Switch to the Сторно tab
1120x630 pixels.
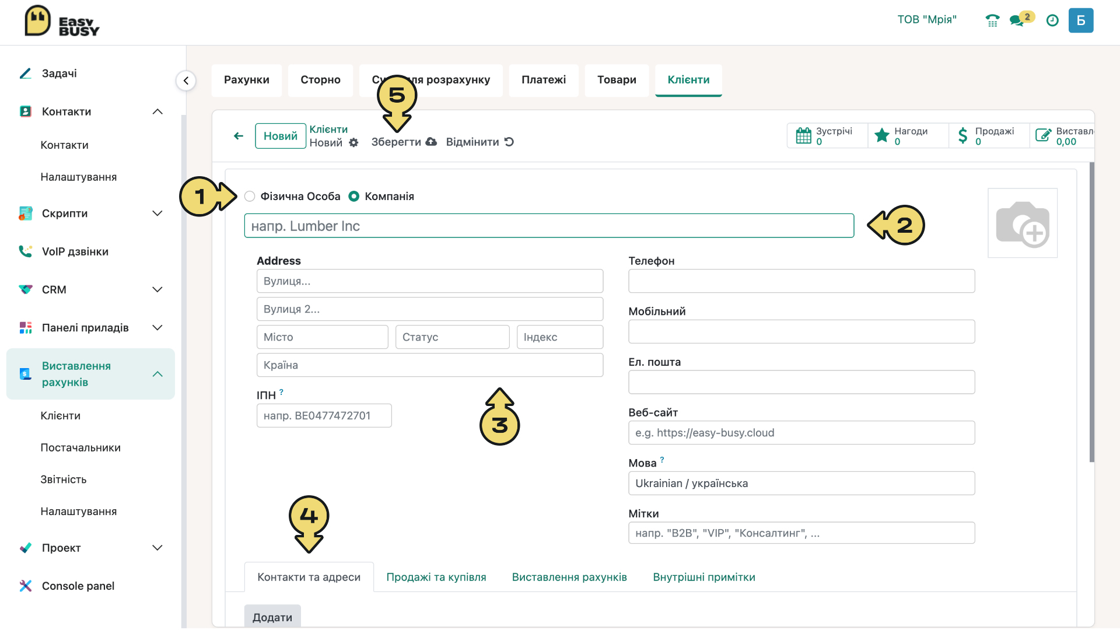pos(321,80)
